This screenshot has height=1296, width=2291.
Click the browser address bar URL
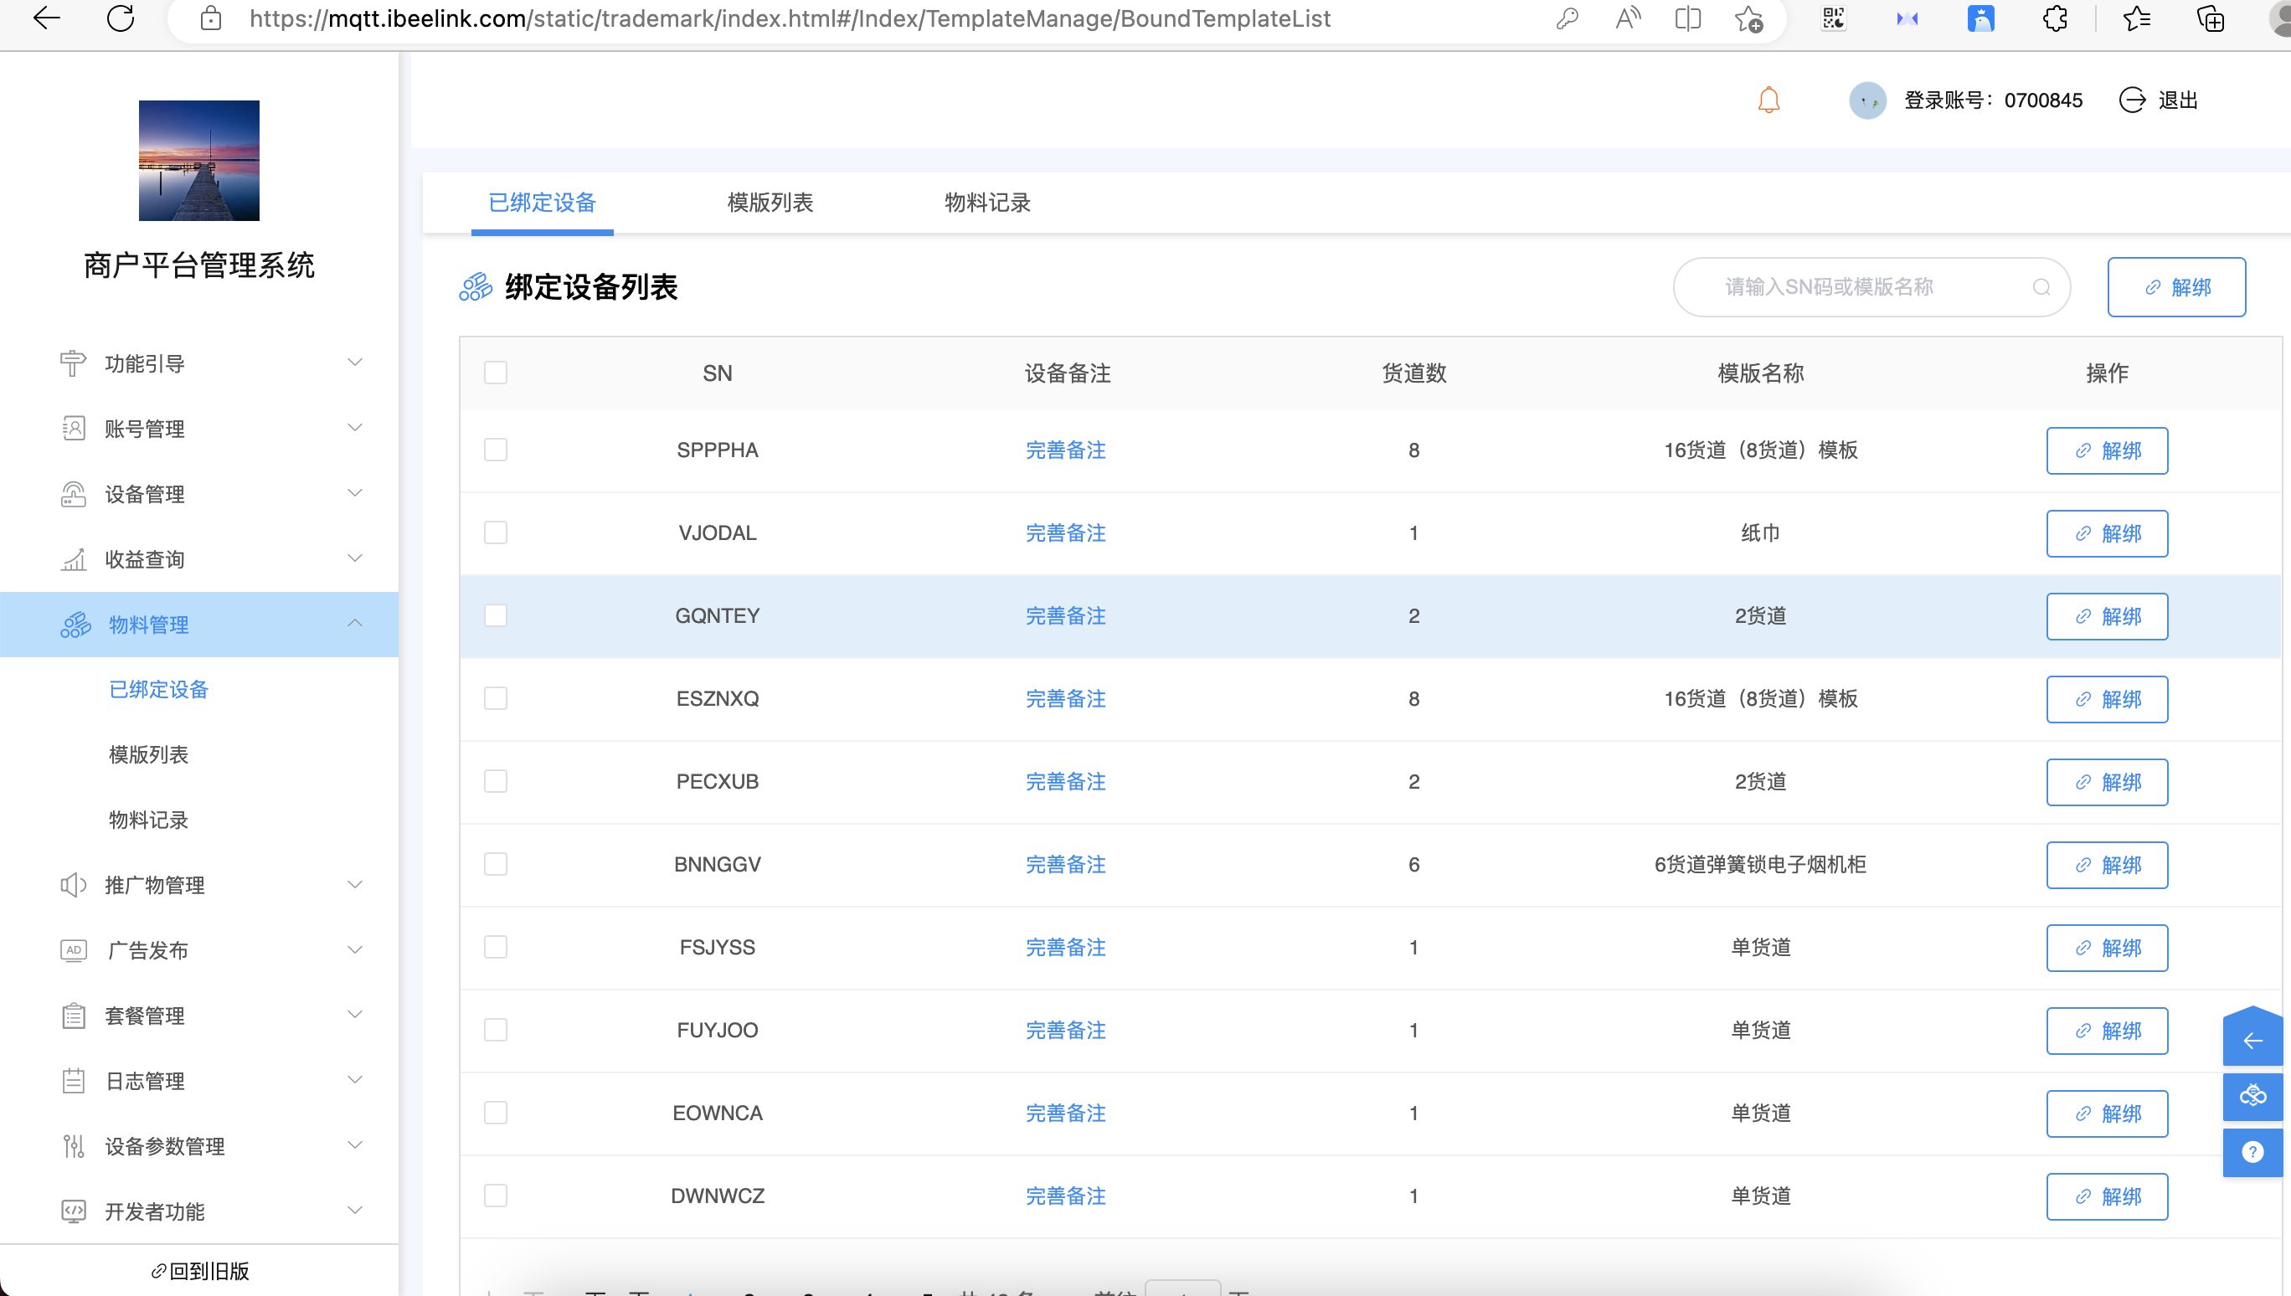[790, 18]
